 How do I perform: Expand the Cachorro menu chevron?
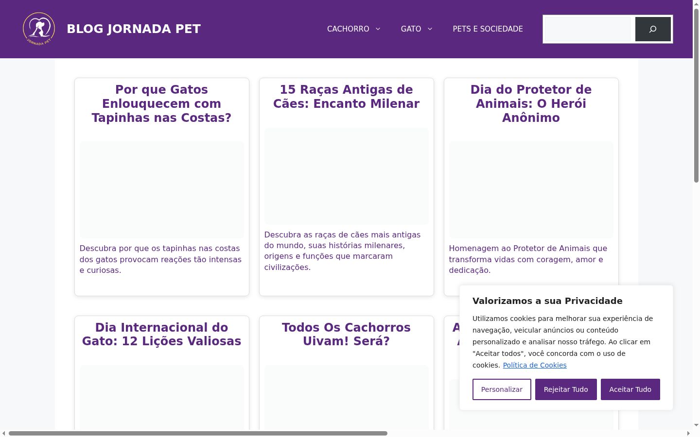coord(378,29)
